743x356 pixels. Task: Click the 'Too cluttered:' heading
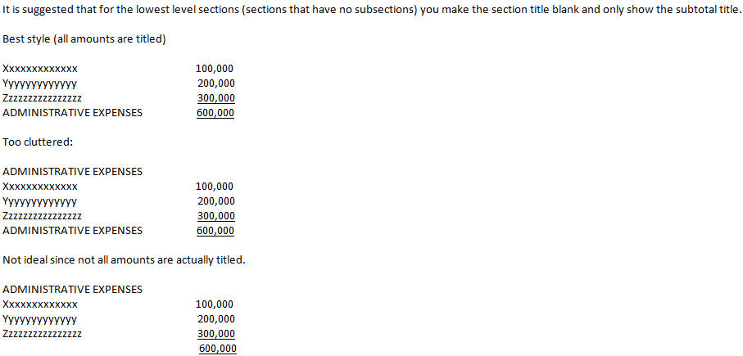pos(38,142)
